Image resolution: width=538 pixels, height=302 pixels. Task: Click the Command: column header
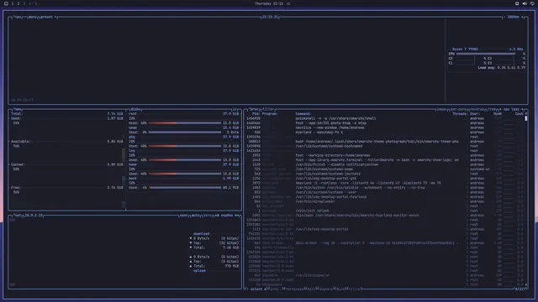click(x=303, y=114)
